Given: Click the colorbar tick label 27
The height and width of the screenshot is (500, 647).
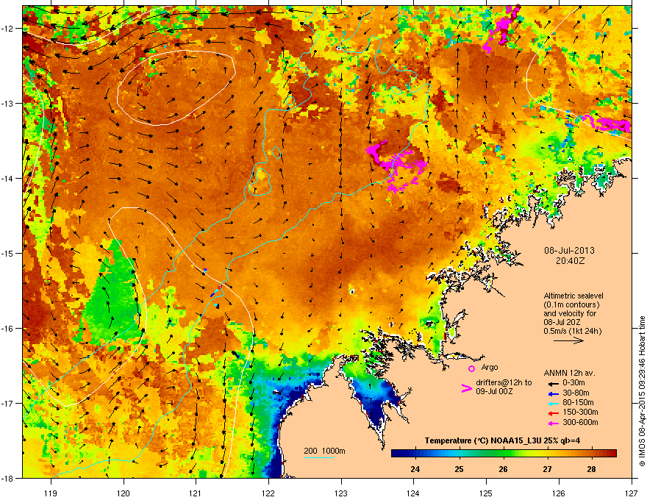Looking at the screenshot, I should point(547,469).
